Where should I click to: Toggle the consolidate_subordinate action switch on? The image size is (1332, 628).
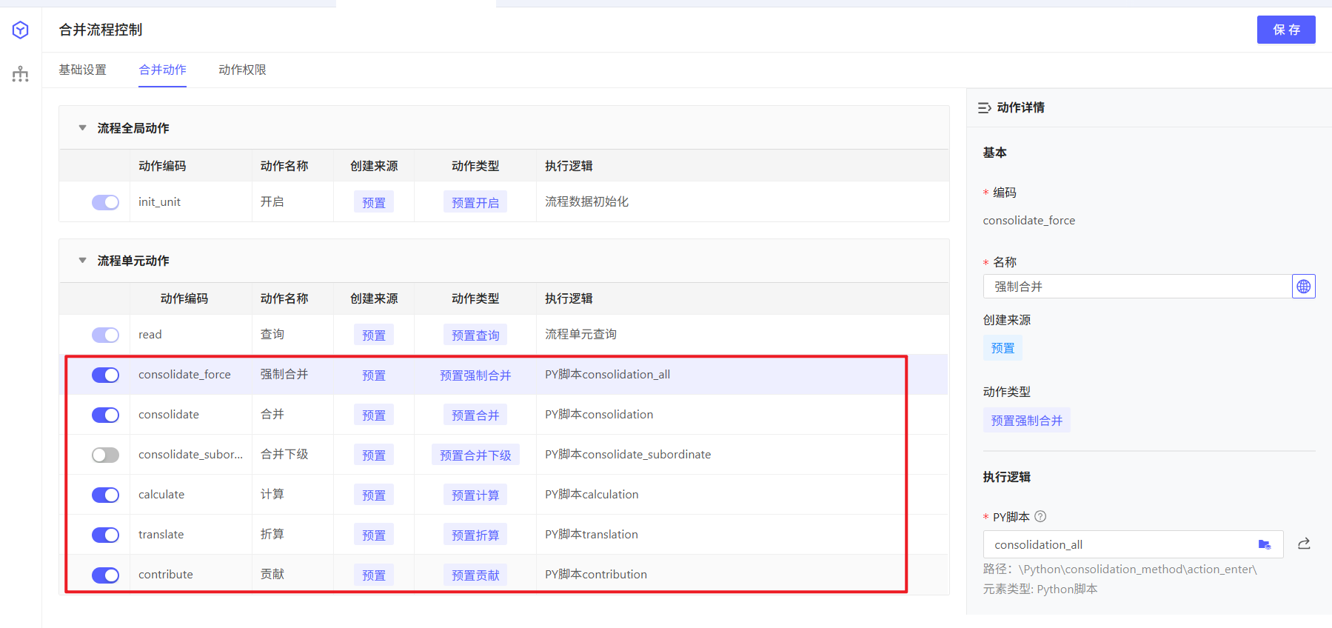point(105,455)
